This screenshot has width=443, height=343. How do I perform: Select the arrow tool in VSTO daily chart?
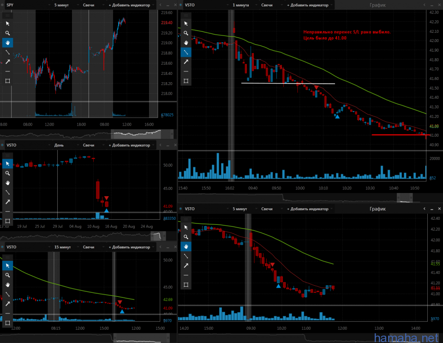(8, 202)
